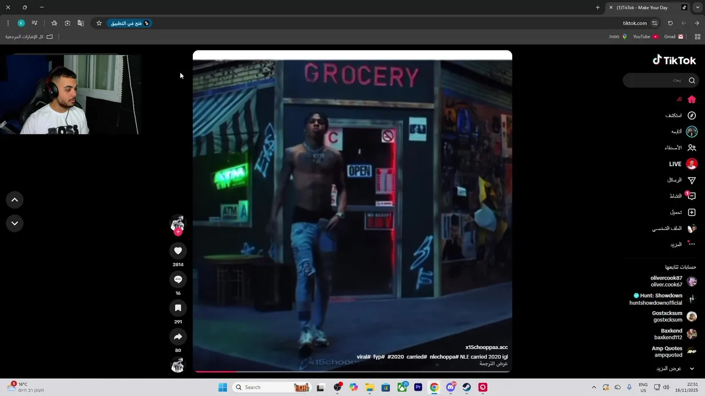The width and height of the screenshot is (705, 396).
Task: Open Discord from the taskbar
Action: (451, 387)
